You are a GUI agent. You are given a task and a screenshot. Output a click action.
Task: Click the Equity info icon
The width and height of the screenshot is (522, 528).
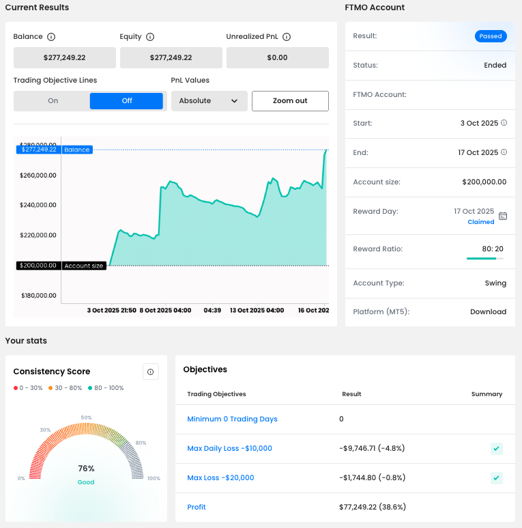(x=150, y=37)
